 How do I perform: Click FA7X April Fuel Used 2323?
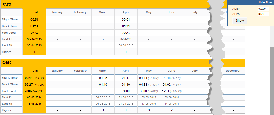[126, 33]
